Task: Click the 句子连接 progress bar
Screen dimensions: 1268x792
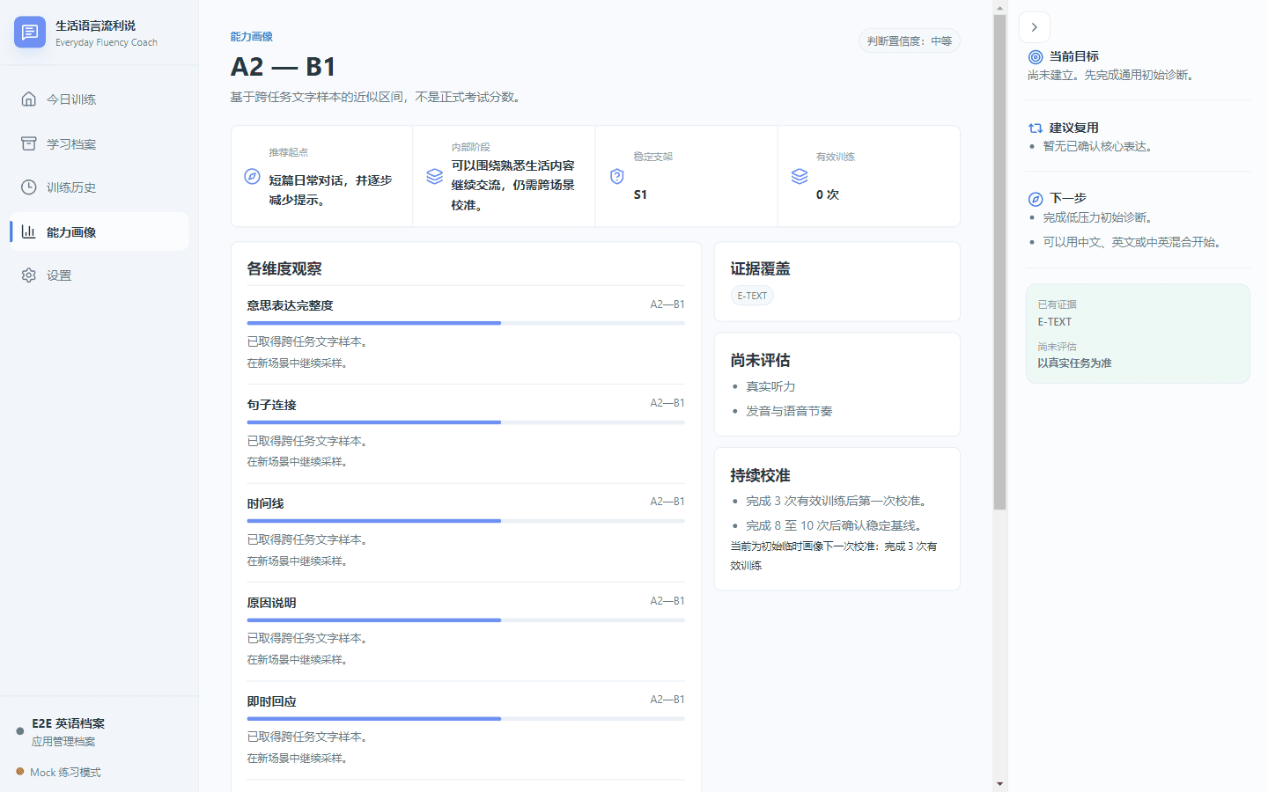Action: (466, 422)
